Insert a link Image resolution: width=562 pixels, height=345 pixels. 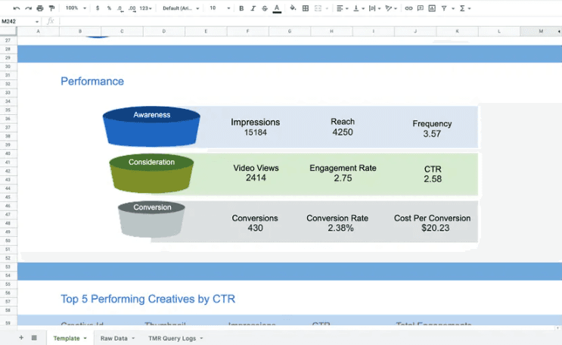[408, 8]
